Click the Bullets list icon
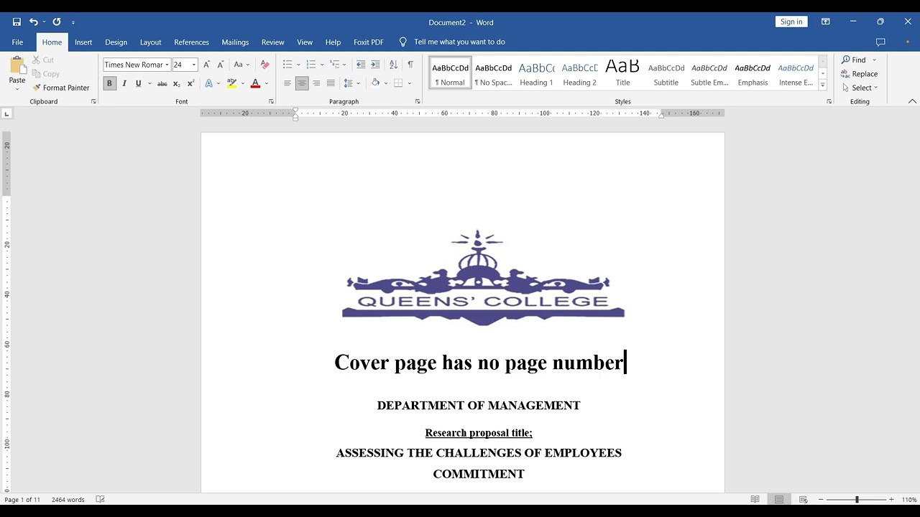The width and height of the screenshot is (920, 517). click(x=287, y=65)
